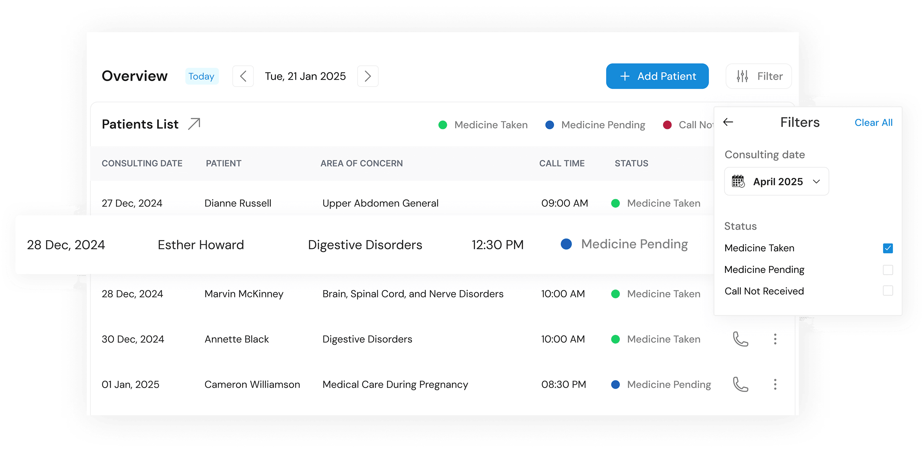
Task: Call Annette Black using the phone icon
Action: 741,339
